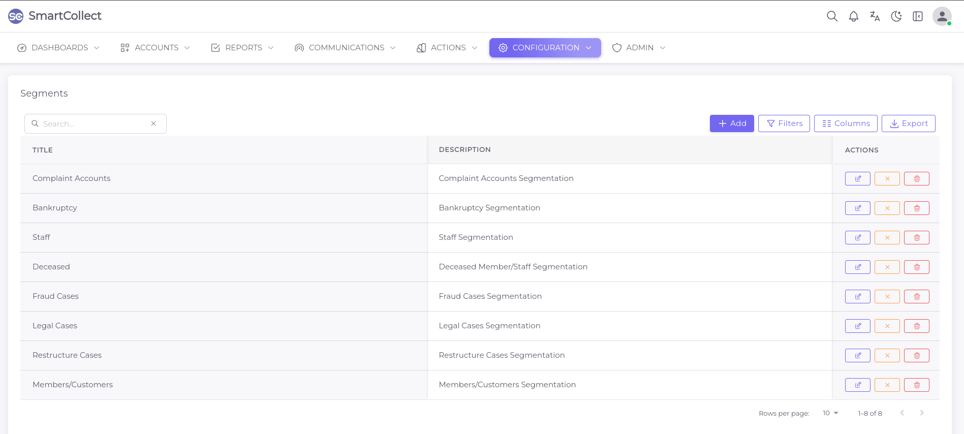
Task: Collapse the sidebar layout icon
Action: click(918, 16)
